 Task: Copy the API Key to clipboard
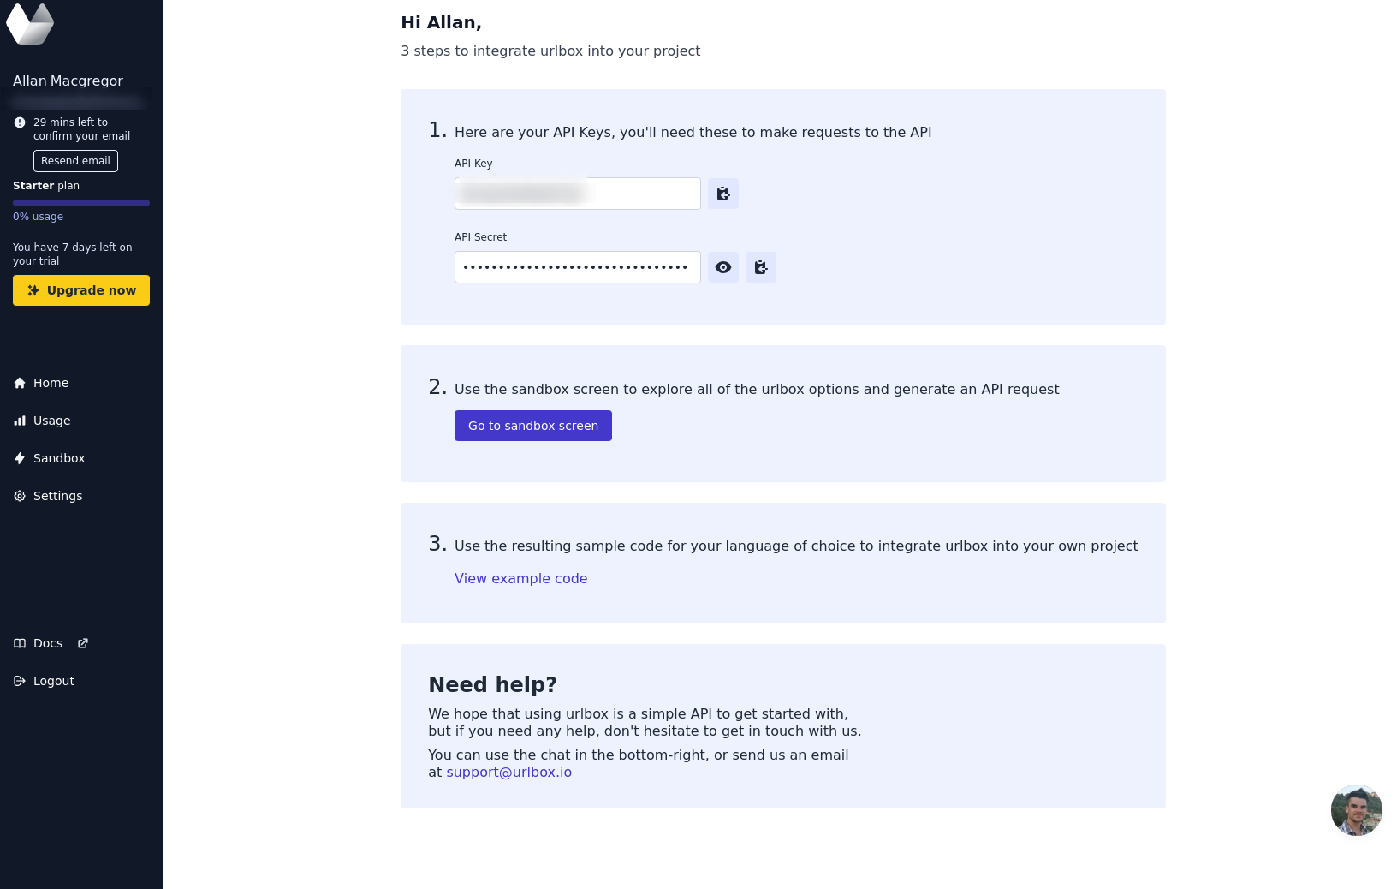[x=723, y=194]
